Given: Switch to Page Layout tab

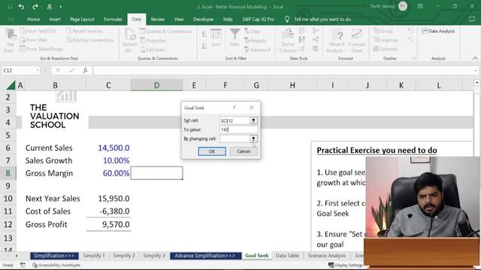Looking at the screenshot, I should 82,19.
